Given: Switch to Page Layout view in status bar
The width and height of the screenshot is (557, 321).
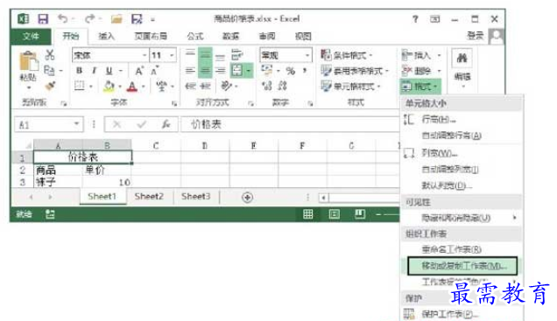Looking at the screenshot, I should [x=334, y=214].
